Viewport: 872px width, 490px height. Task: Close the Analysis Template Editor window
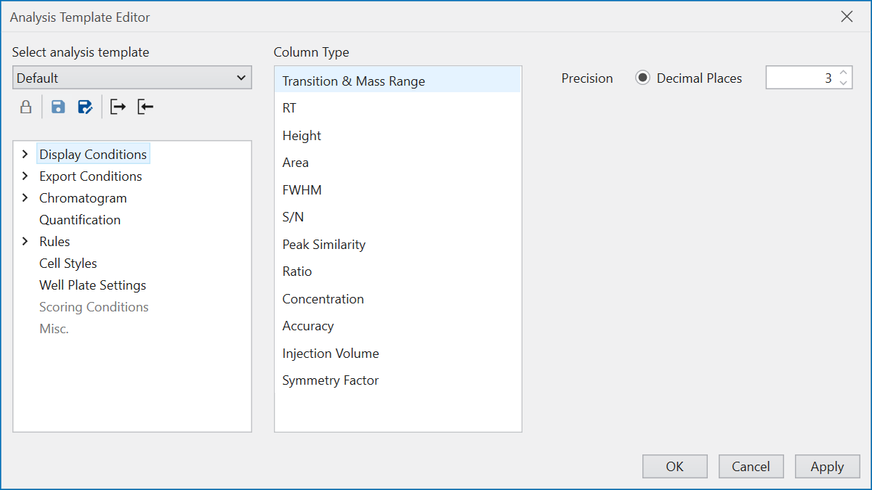pos(847,17)
